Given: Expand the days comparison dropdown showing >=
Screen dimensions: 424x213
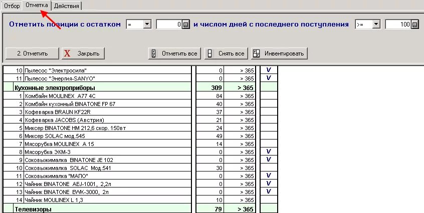Looking at the screenshot, I should pos(376,24).
